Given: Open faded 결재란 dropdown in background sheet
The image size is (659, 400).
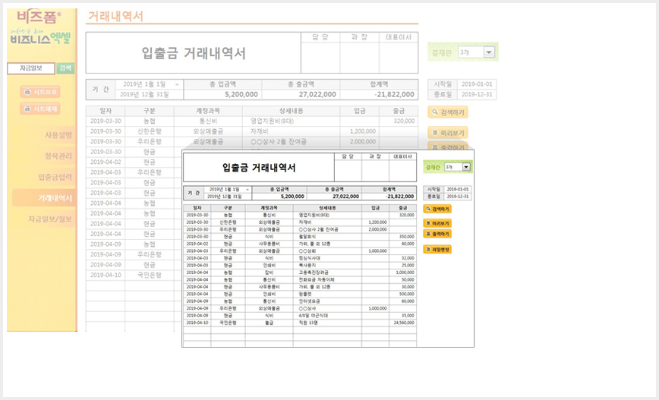Looking at the screenshot, I should [x=489, y=52].
